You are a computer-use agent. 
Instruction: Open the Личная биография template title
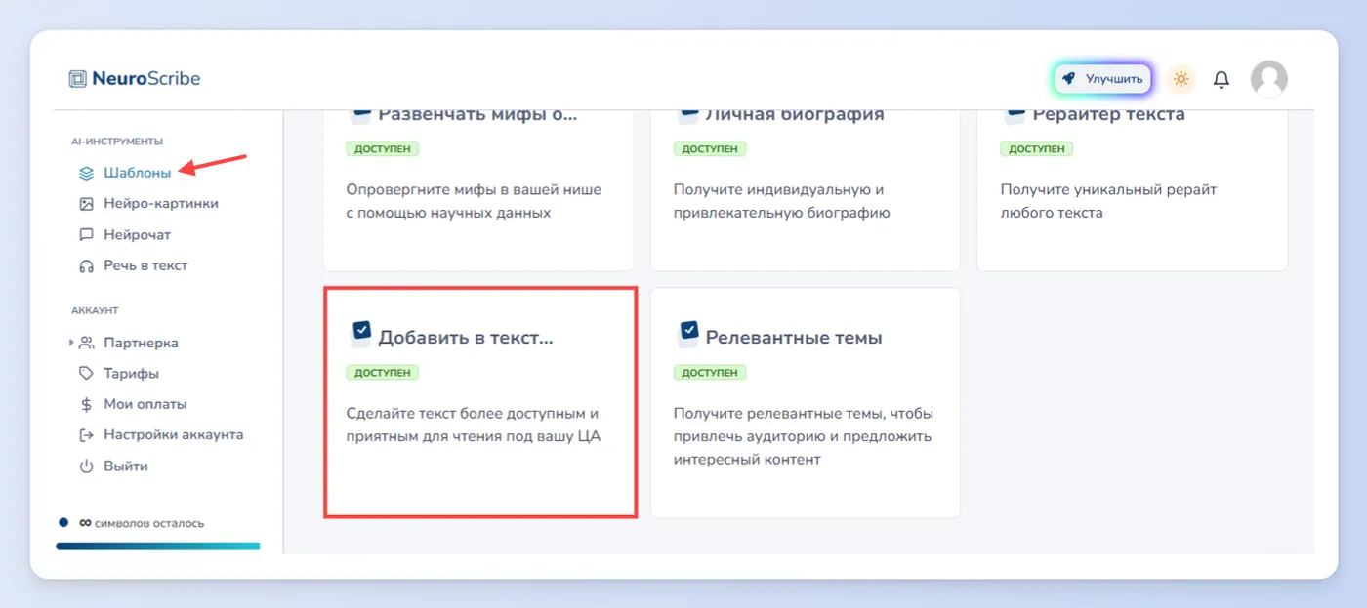click(x=795, y=114)
